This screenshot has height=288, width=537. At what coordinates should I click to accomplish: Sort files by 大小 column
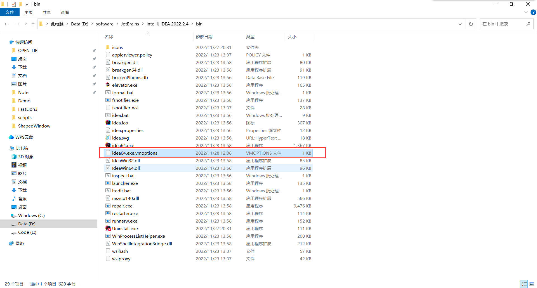tap(292, 37)
